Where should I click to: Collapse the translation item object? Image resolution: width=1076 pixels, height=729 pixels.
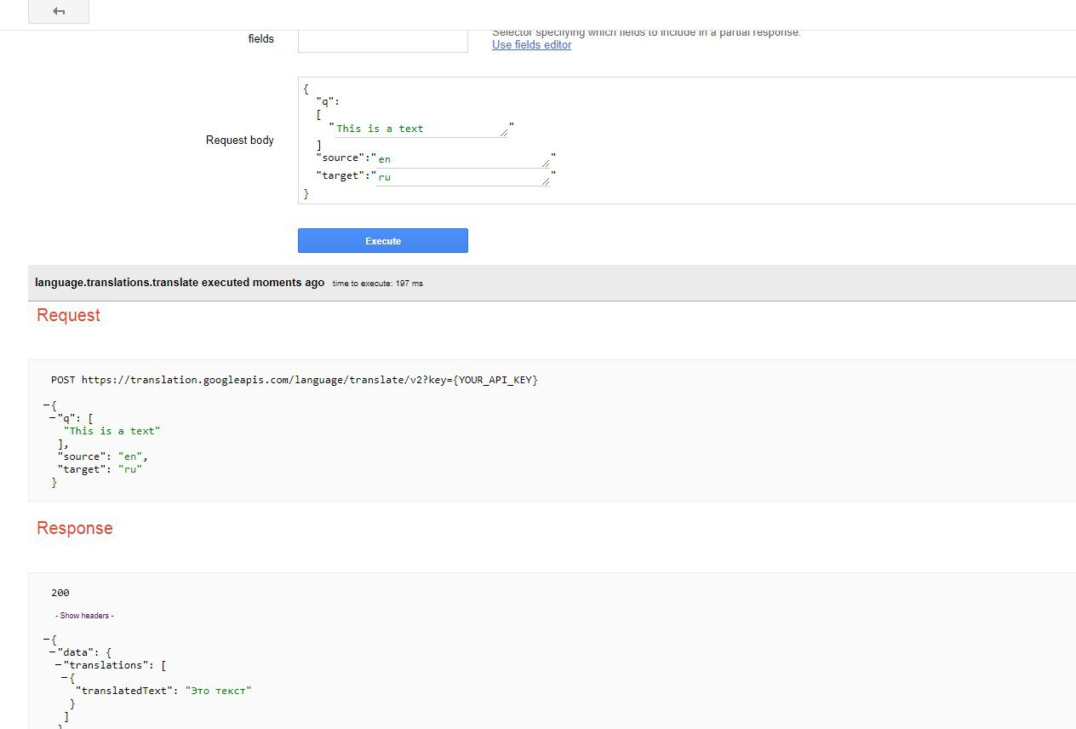[x=65, y=678]
